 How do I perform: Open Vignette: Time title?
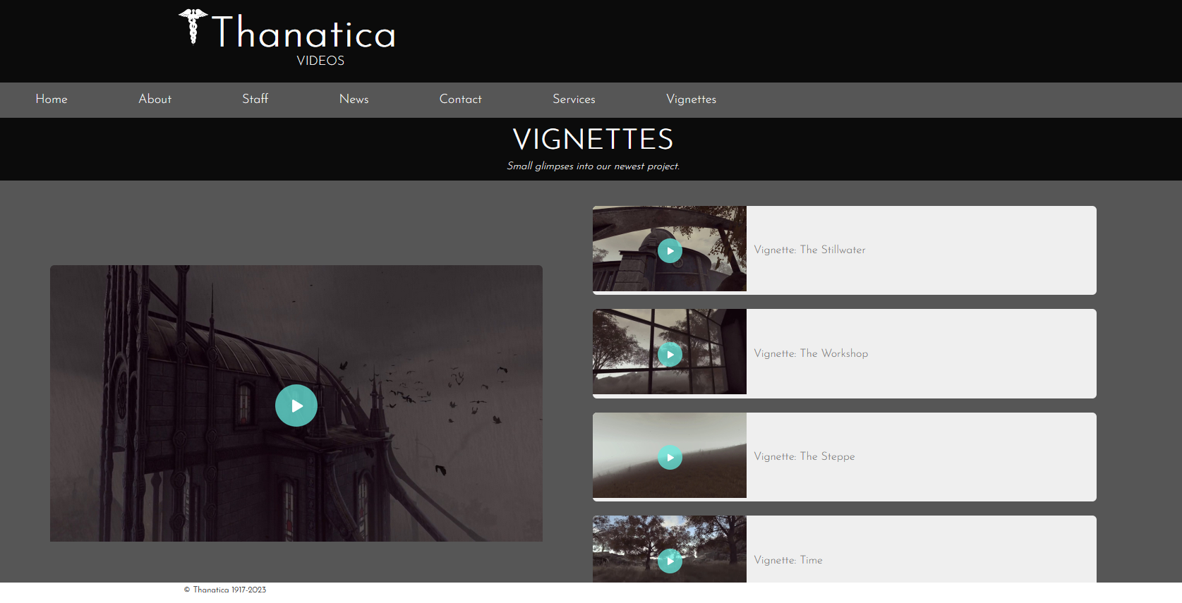(x=788, y=560)
